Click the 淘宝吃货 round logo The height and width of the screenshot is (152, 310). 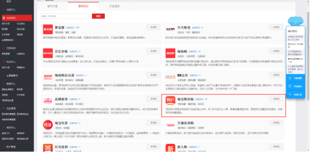(48, 125)
